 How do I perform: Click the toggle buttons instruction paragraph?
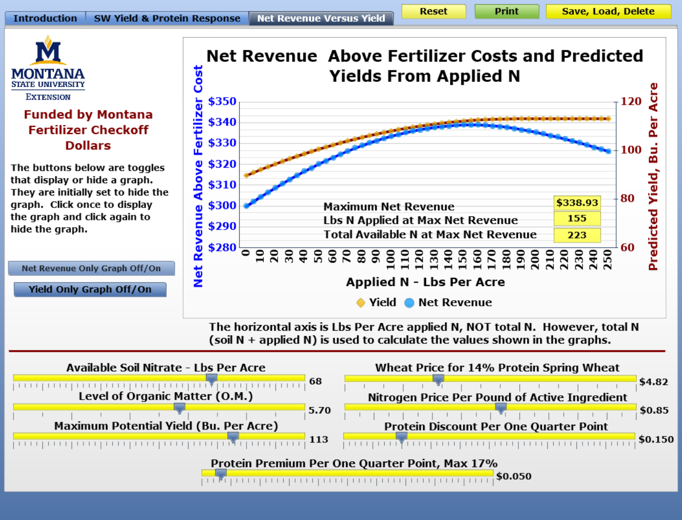pyautogui.click(x=90, y=198)
